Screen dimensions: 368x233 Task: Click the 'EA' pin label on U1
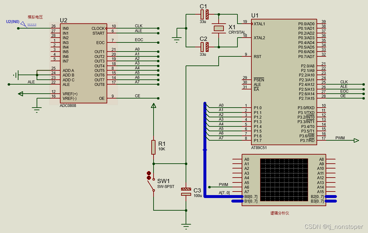[256, 89]
